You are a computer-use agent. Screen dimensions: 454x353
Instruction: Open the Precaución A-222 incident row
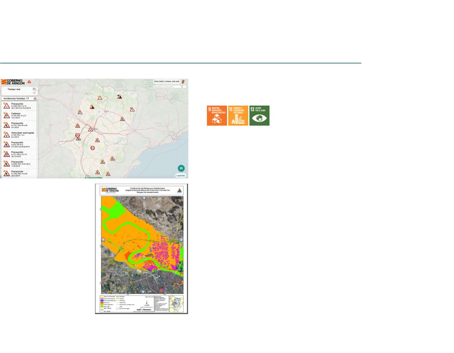(19, 145)
